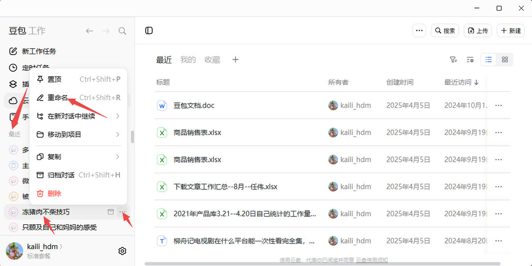Open 下载文章工作汇总--8月--任伟.xlsx

[226, 187]
